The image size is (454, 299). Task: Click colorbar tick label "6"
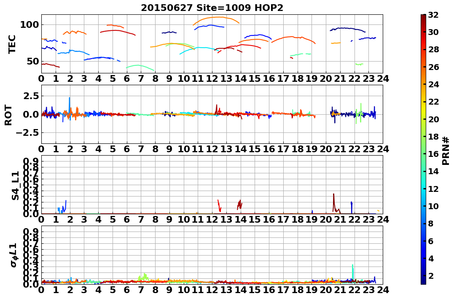tap(431, 241)
